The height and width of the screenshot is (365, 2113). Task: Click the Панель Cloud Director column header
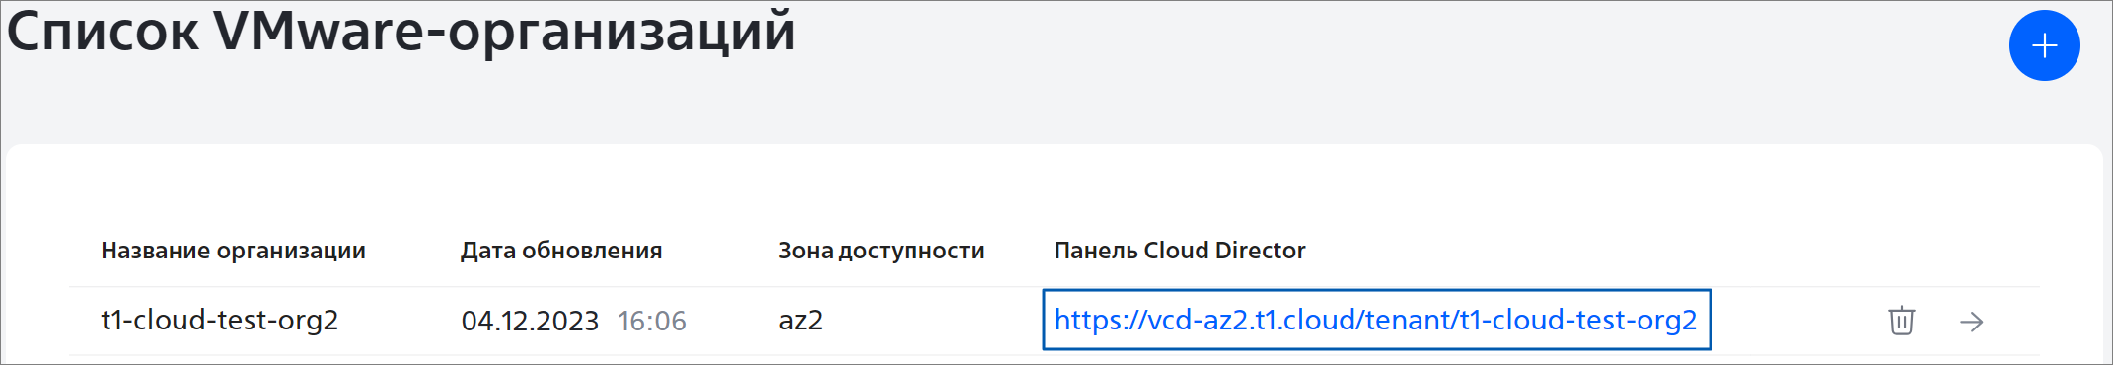(x=1180, y=251)
